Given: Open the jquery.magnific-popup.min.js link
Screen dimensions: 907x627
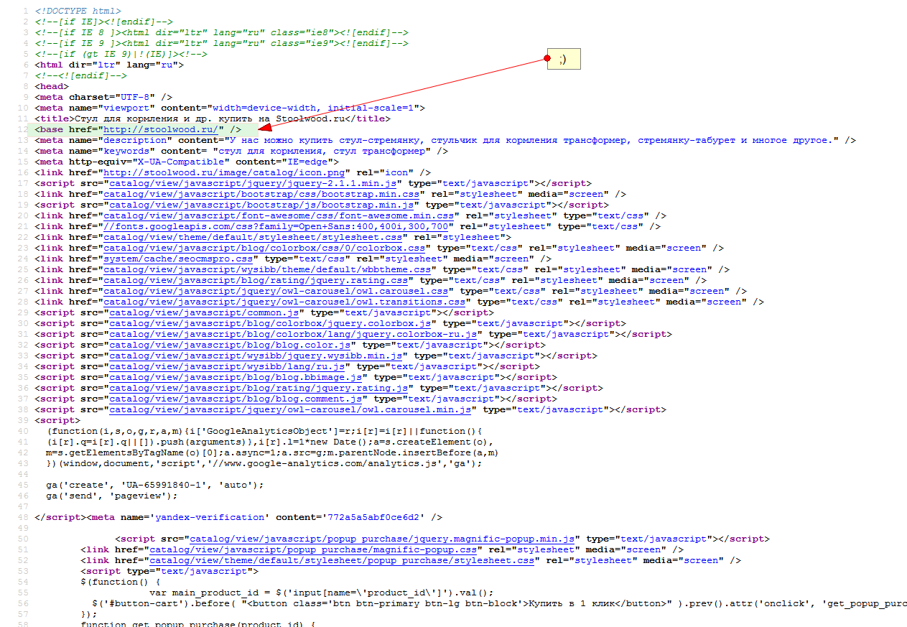Looking at the screenshot, I should point(382,539).
